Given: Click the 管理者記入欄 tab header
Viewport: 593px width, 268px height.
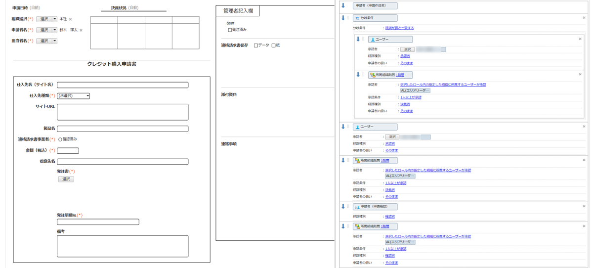Looking at the screenshot, I should (238, 11).
